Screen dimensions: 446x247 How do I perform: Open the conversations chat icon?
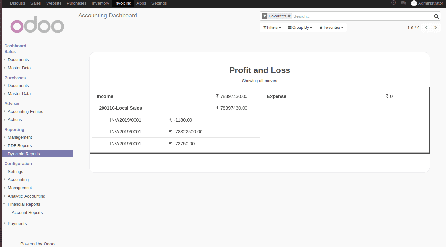pos(403,3)
